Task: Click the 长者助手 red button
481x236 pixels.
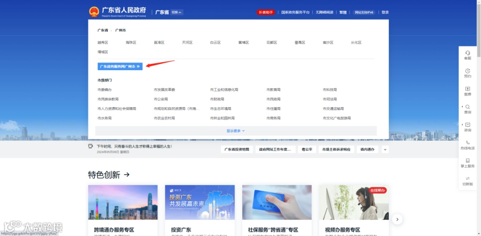Action: pos(265,12)
